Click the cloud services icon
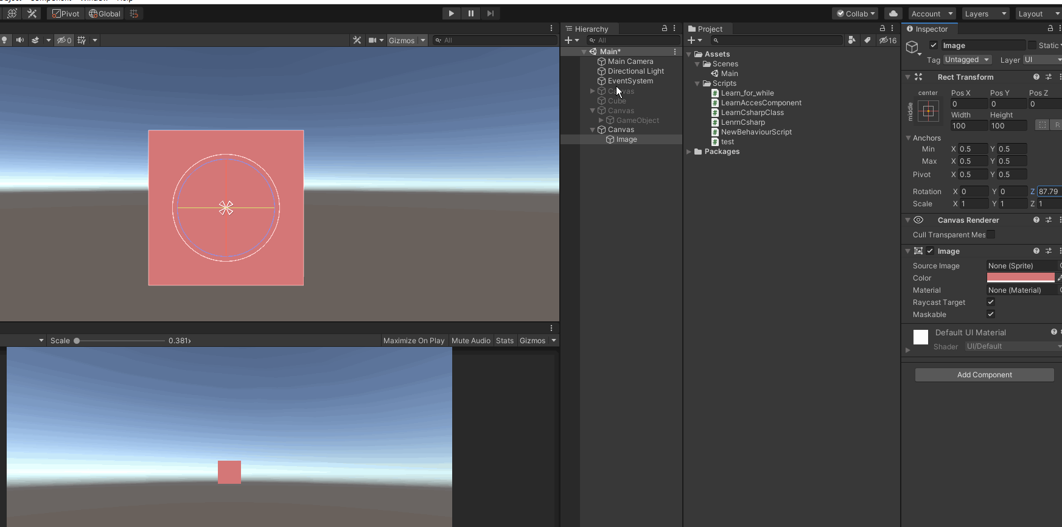Image resolution: width=1062 pixels, height=527 pixels. pyautogui.click(x=893, y=13)
